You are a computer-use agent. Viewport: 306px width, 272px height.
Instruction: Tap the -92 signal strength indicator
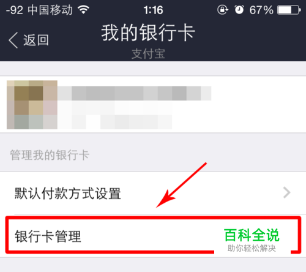[x=14, y=10]
